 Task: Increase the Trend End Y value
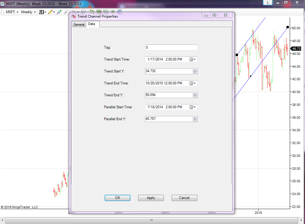click(x=195, y=94)
